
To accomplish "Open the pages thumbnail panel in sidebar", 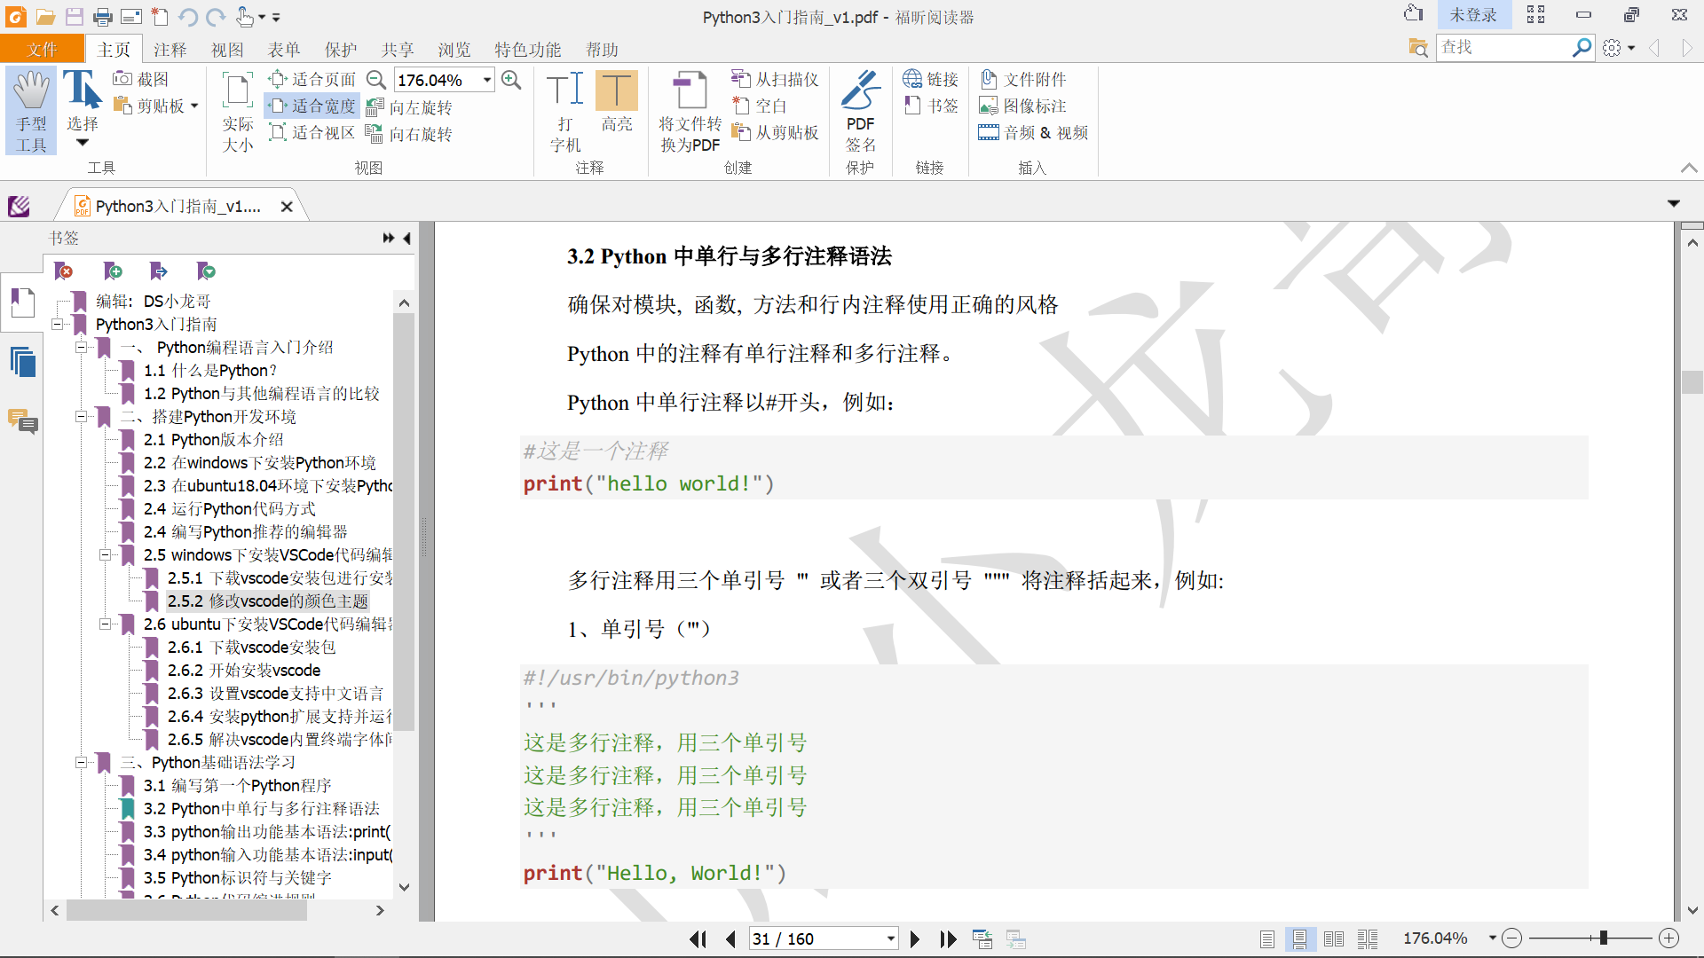I will [23, 362].
